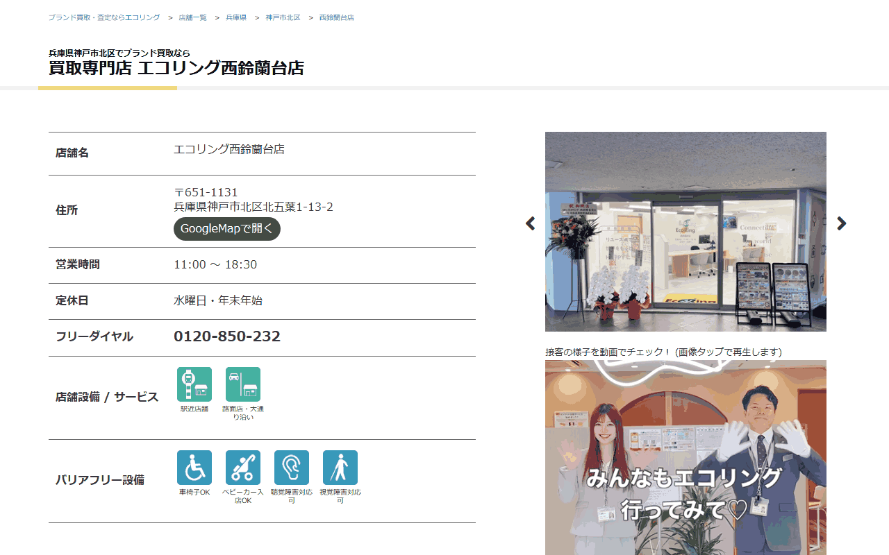Click the 店舗名 row label
This screenshot has height=555, width=889.
(x=72, y=153)
